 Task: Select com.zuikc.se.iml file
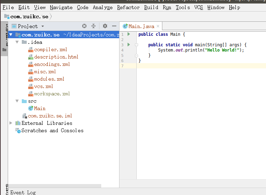(x=50, y=116)
